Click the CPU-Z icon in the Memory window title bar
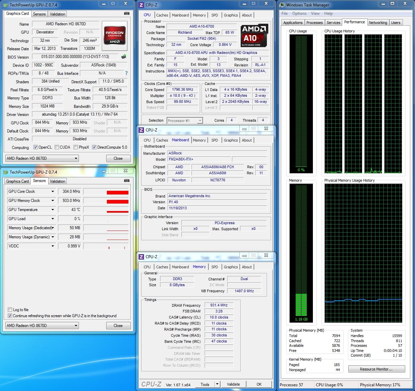Screen dimensions: 415x391 142,257
